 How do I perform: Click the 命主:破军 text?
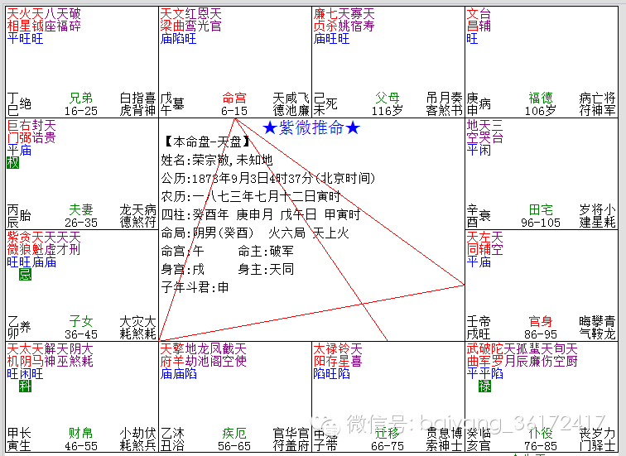[266, 252]
